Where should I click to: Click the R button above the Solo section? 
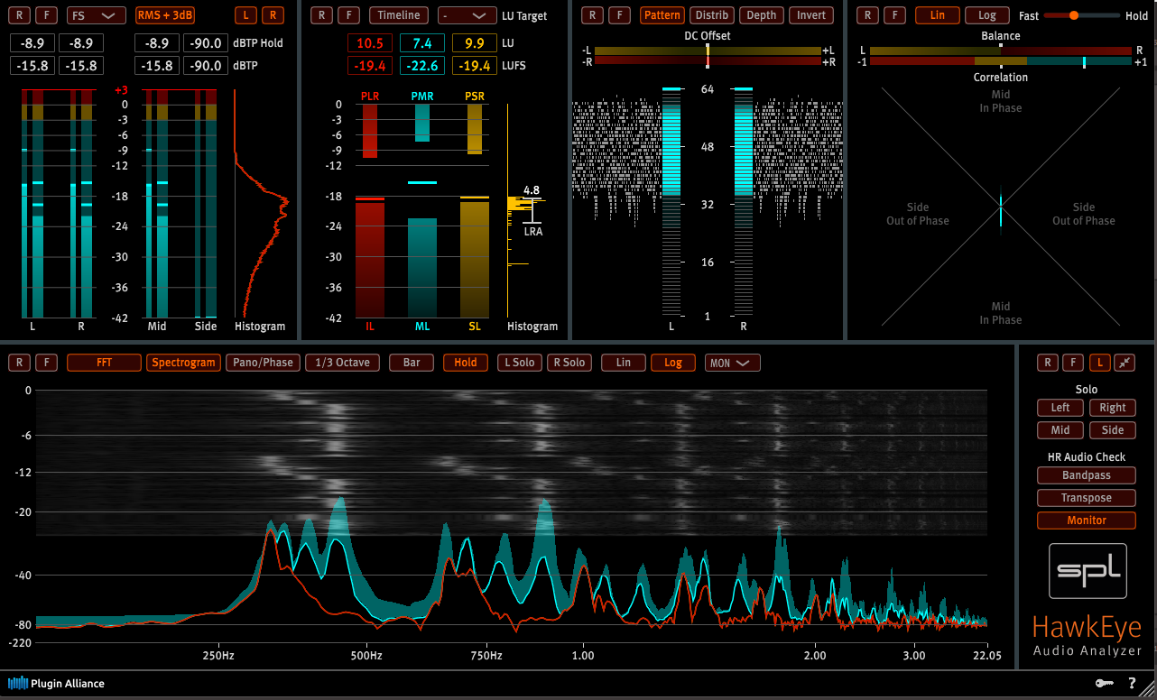pyautogui.click(x=1046, y=363)
